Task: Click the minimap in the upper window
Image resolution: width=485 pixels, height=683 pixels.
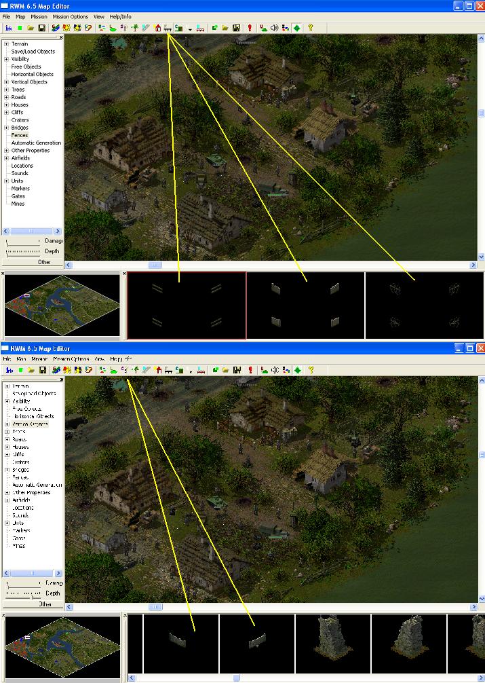Action: coord(62,306)
